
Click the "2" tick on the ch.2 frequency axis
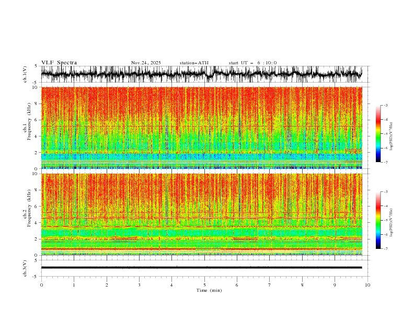37,239
